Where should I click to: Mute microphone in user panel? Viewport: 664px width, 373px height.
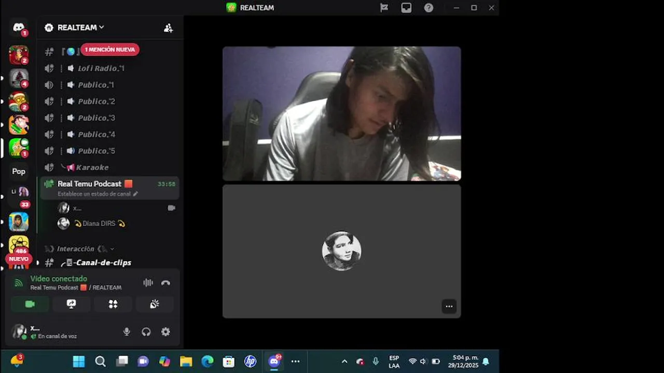[x=127, y=332]
